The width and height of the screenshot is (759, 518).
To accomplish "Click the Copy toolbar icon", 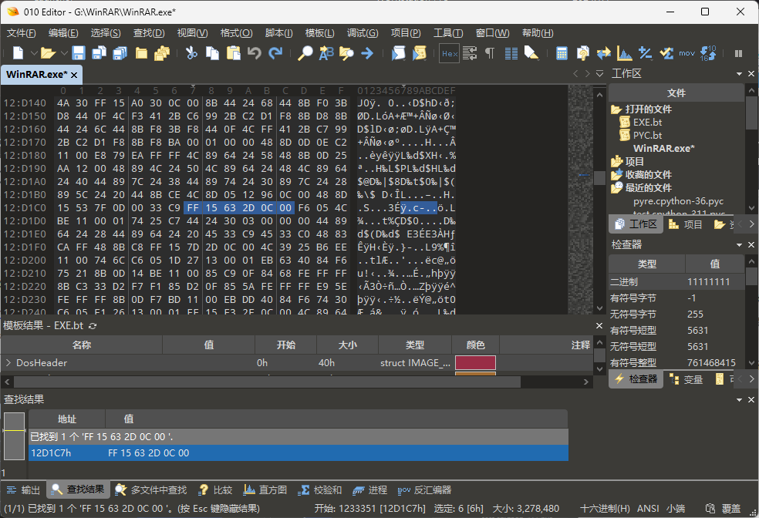I will (x=212, y=52).
